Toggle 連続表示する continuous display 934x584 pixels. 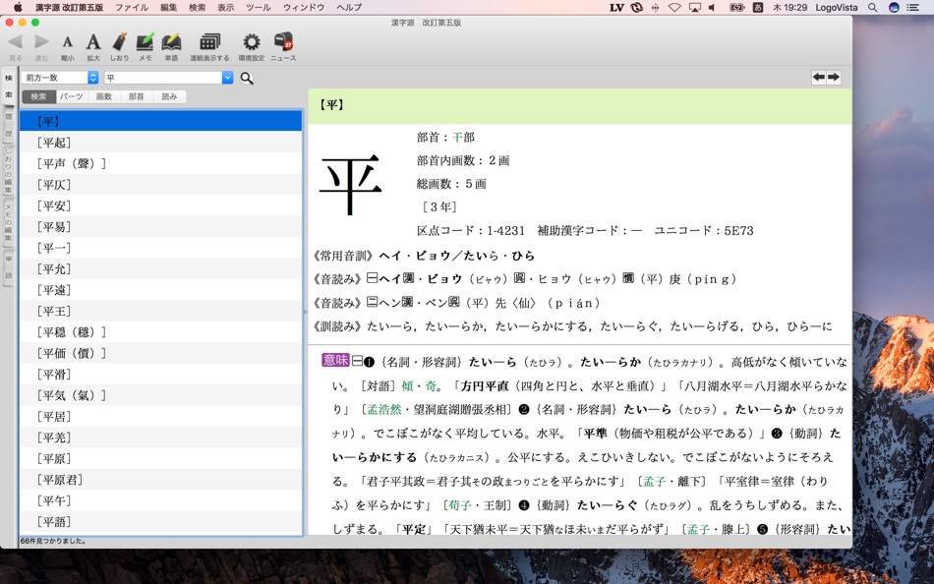click(209, 42)
